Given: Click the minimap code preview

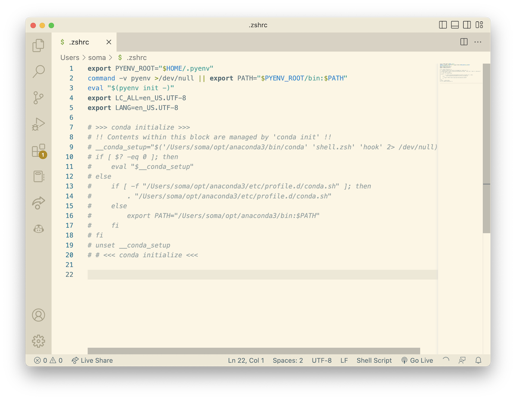Looking at the screenshot, I should tap(460, 74).
